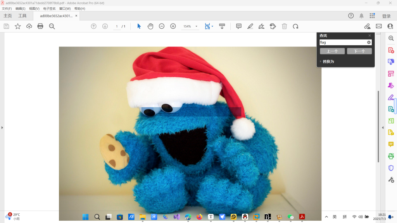
Task: Open the page fit options dropdown
Action: pos(212,26)
